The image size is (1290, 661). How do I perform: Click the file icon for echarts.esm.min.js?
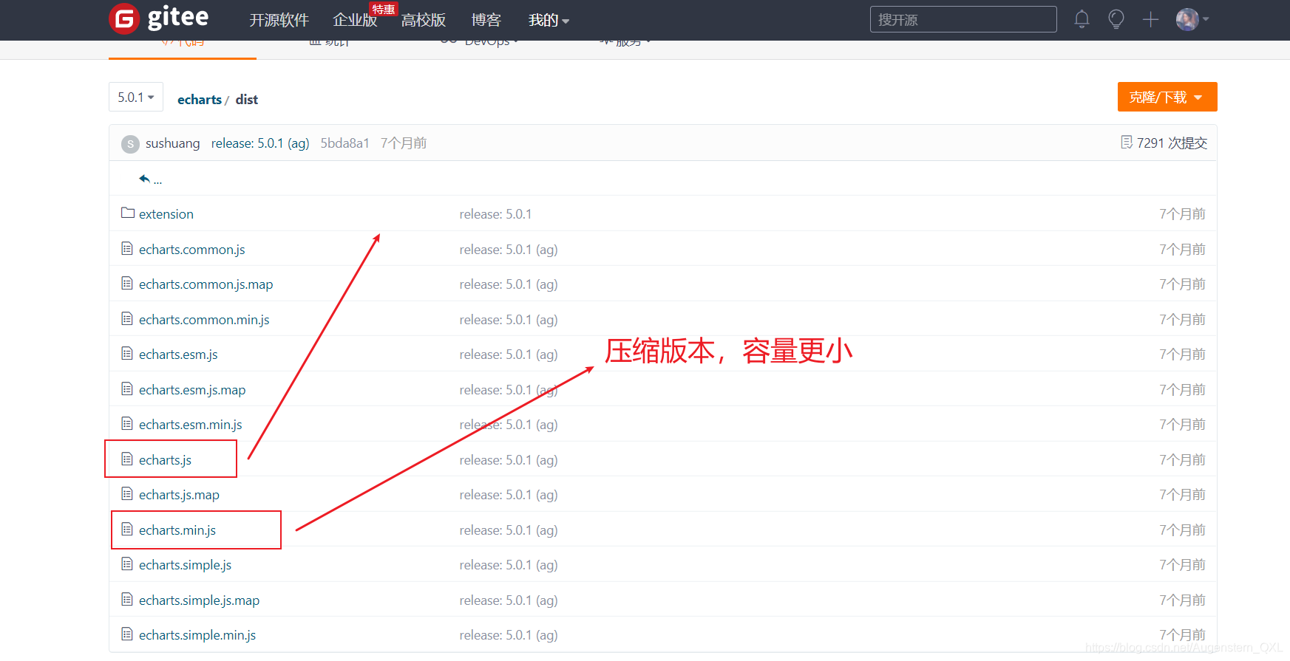pos(127,423)
